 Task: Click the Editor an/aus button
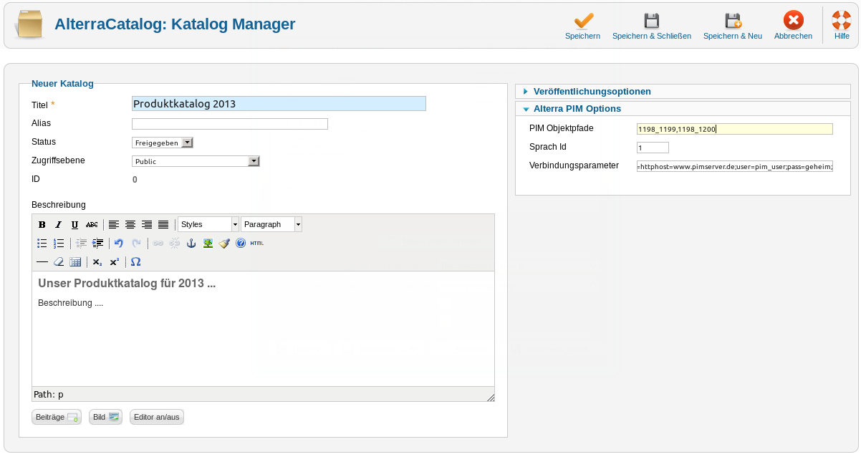156,417
